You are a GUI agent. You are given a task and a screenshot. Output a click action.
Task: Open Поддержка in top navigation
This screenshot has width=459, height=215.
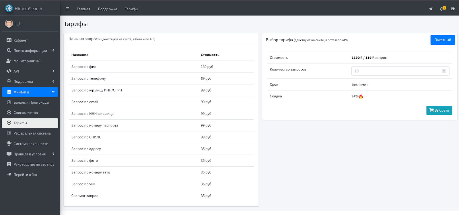point(107,9)
